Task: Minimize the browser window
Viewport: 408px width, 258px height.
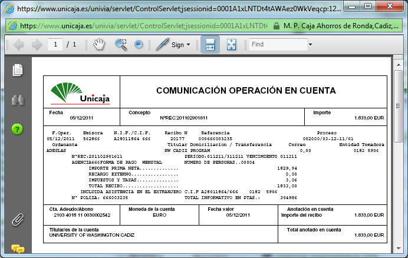Action: tap(352, 6)
